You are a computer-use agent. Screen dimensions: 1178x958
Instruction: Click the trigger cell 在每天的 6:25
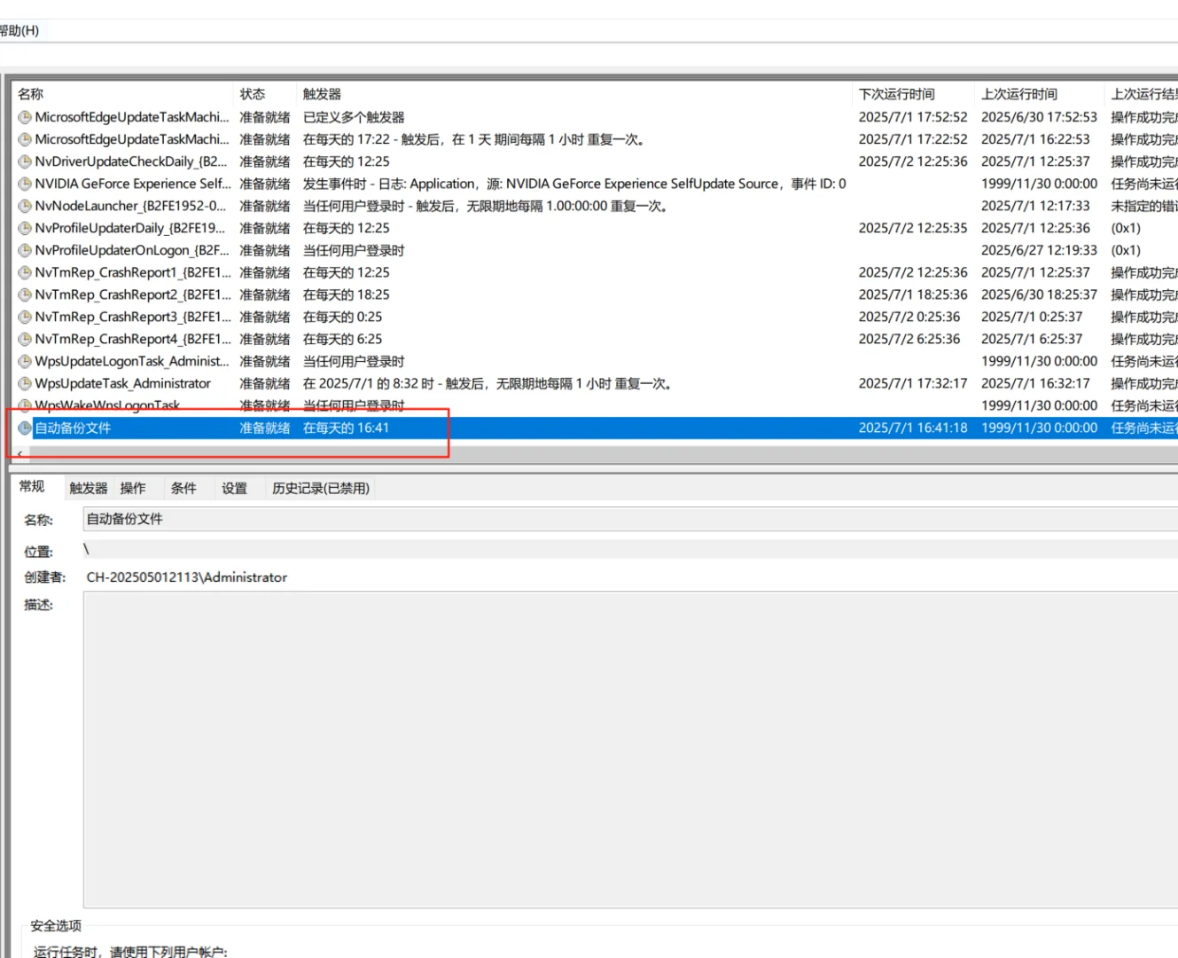343,339
